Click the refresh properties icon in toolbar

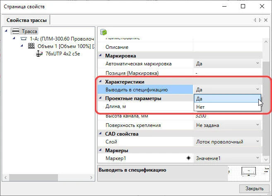[x=104, y=32]
